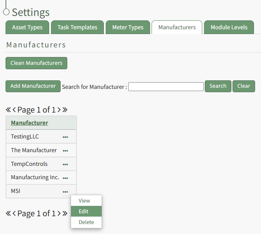Switch to the Meter Types tab
The height and width of the screenshot is (234, 261).
click(128, 27)
